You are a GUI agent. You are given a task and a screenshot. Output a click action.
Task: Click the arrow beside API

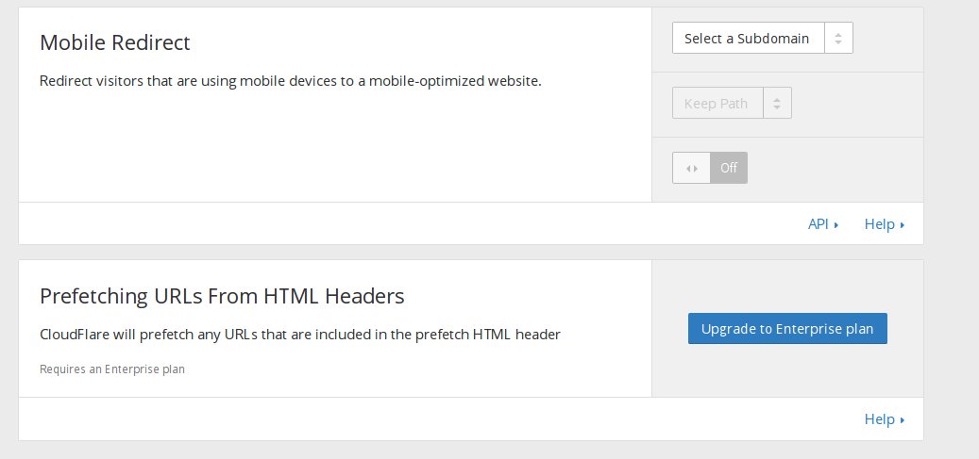[x=836, y=225]
